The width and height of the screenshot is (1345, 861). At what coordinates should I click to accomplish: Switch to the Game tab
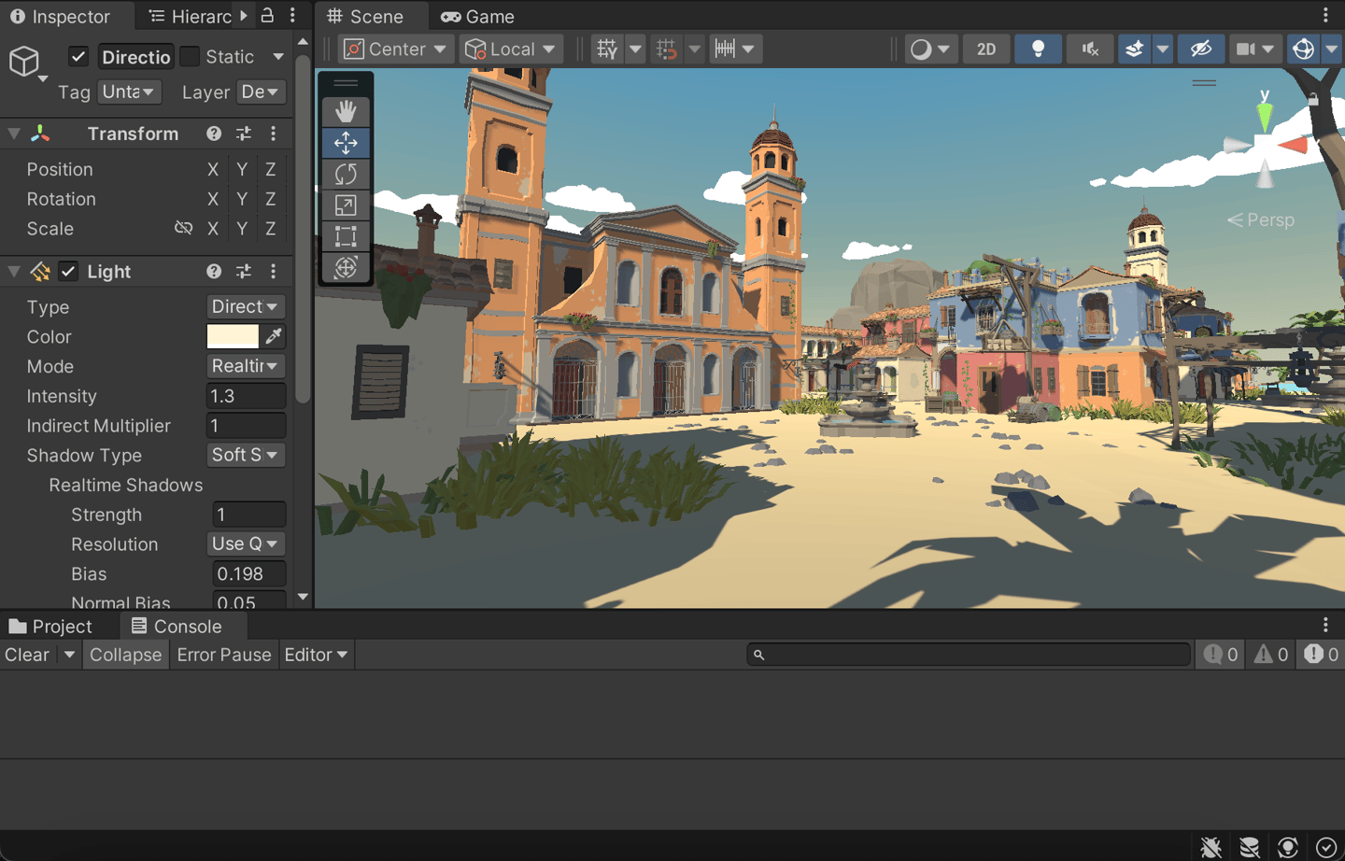pos(478,17)
